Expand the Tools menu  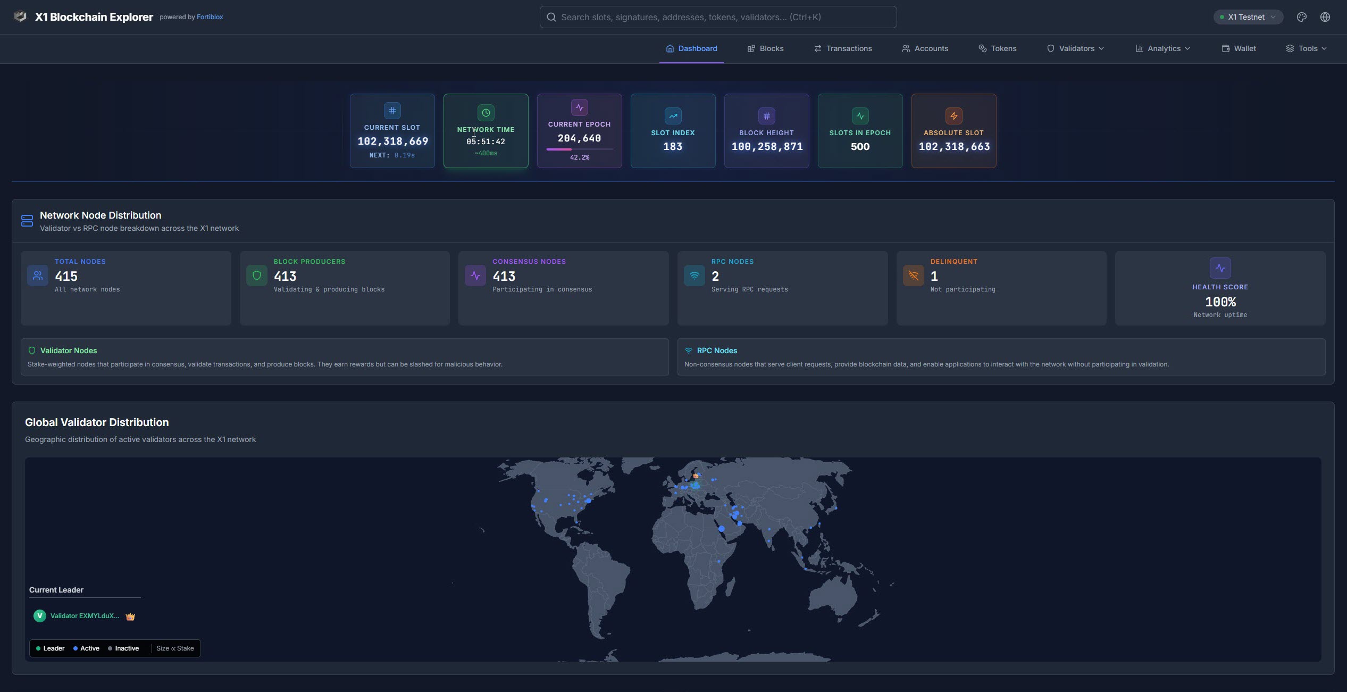(x=1307, y=48)
